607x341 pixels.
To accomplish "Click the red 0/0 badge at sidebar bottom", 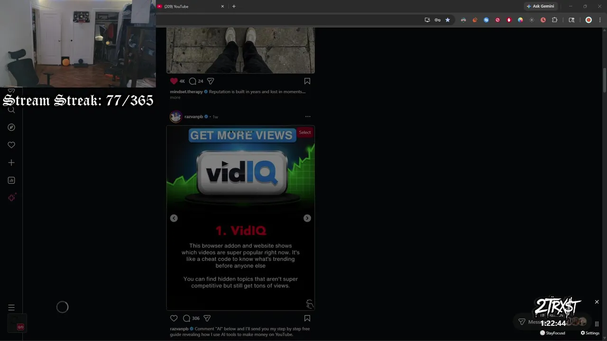I will [20, 327].
